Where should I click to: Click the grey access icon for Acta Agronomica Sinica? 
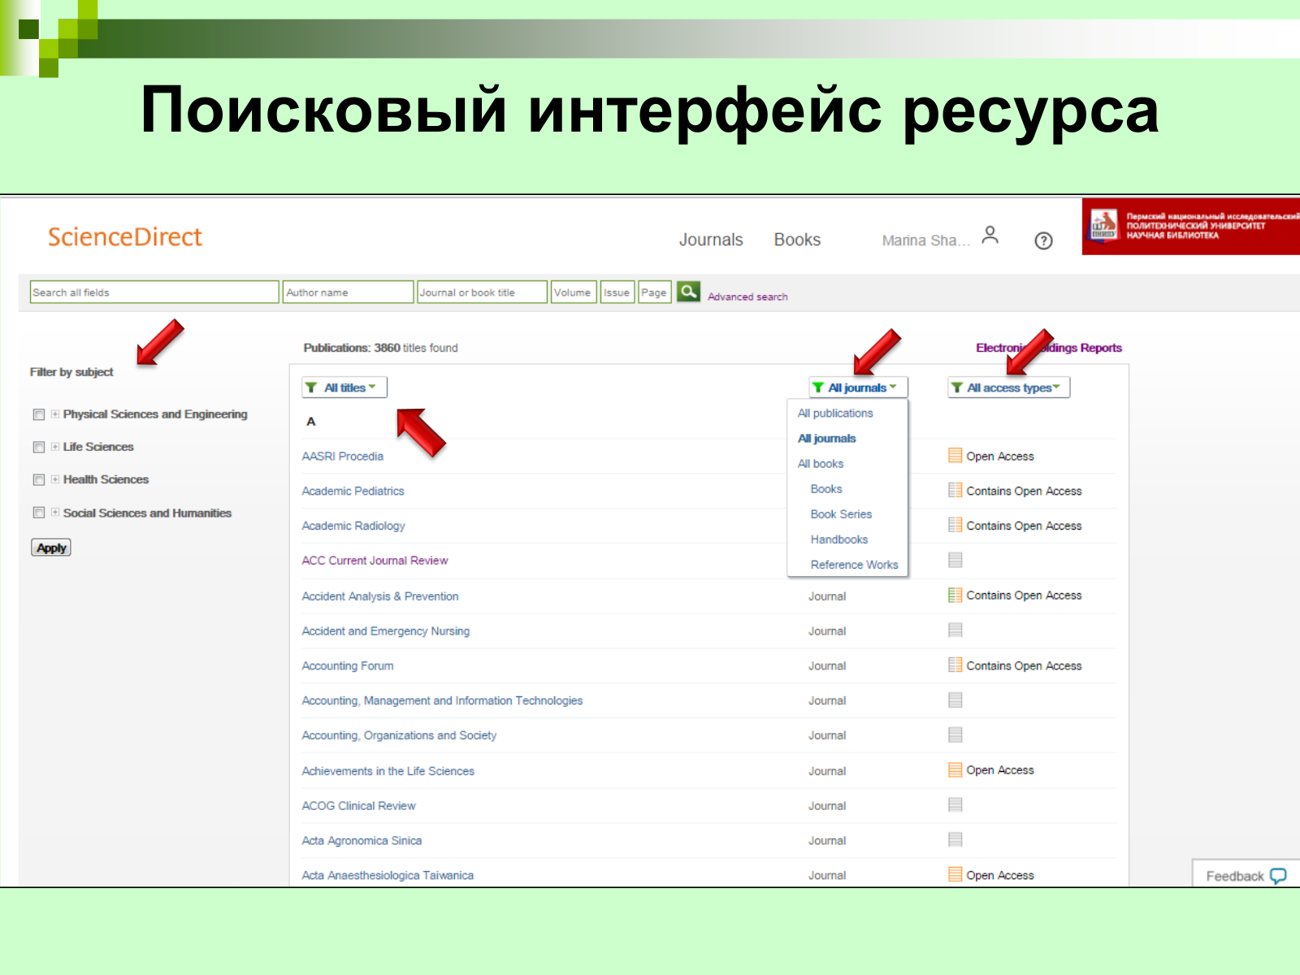(955, 839)
